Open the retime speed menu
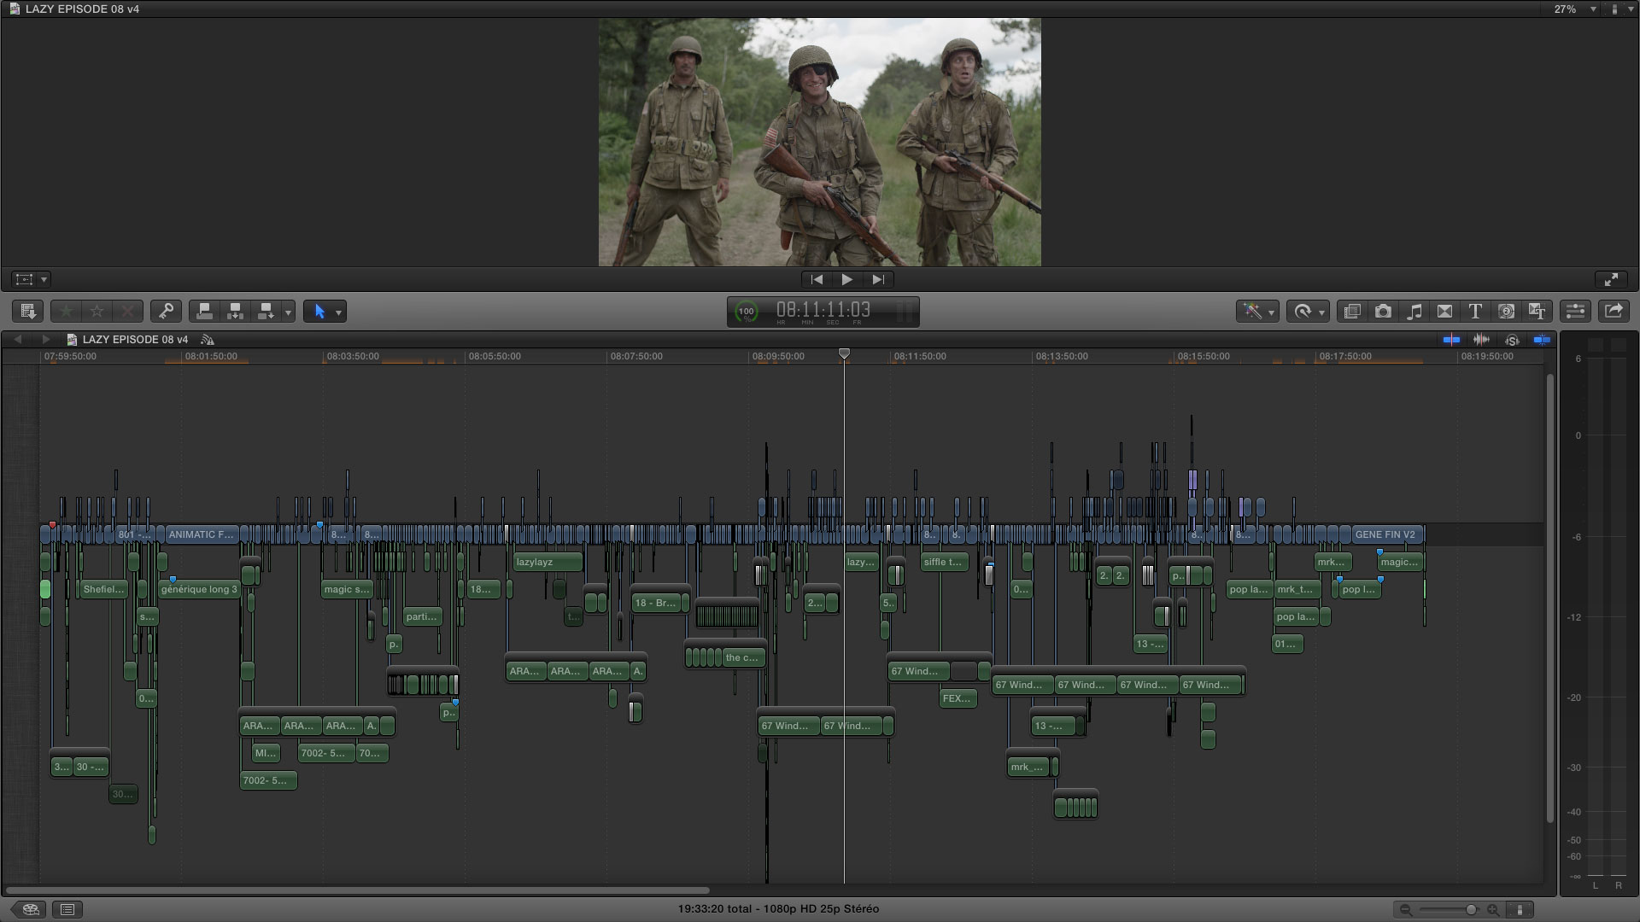 point(1308,312)
